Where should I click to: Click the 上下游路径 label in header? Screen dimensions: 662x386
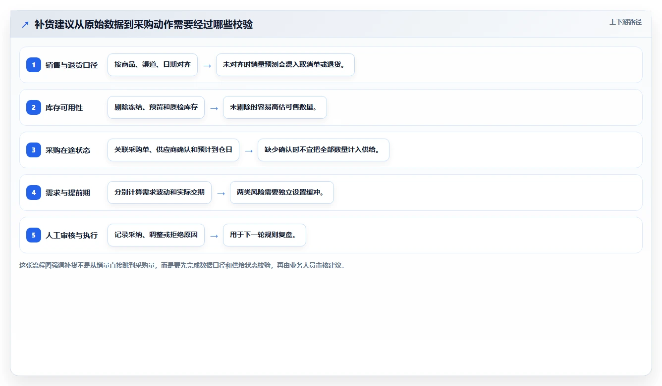pos(625,22)
